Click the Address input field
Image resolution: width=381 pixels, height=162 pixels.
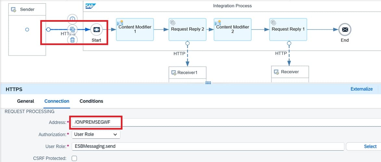[224, 122]
